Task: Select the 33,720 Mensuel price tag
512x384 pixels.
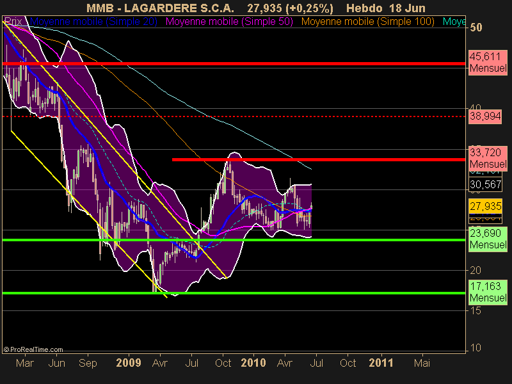Action: (x=488, y=158)
